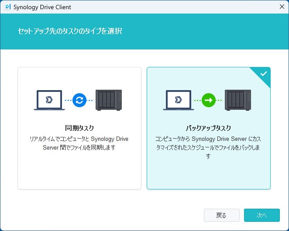This screenshot has width=289, height=231.
Task: Click the laptop icon in 同期タスク card
Action: (49, 100)
